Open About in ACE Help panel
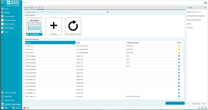 [x=189, y=24]
